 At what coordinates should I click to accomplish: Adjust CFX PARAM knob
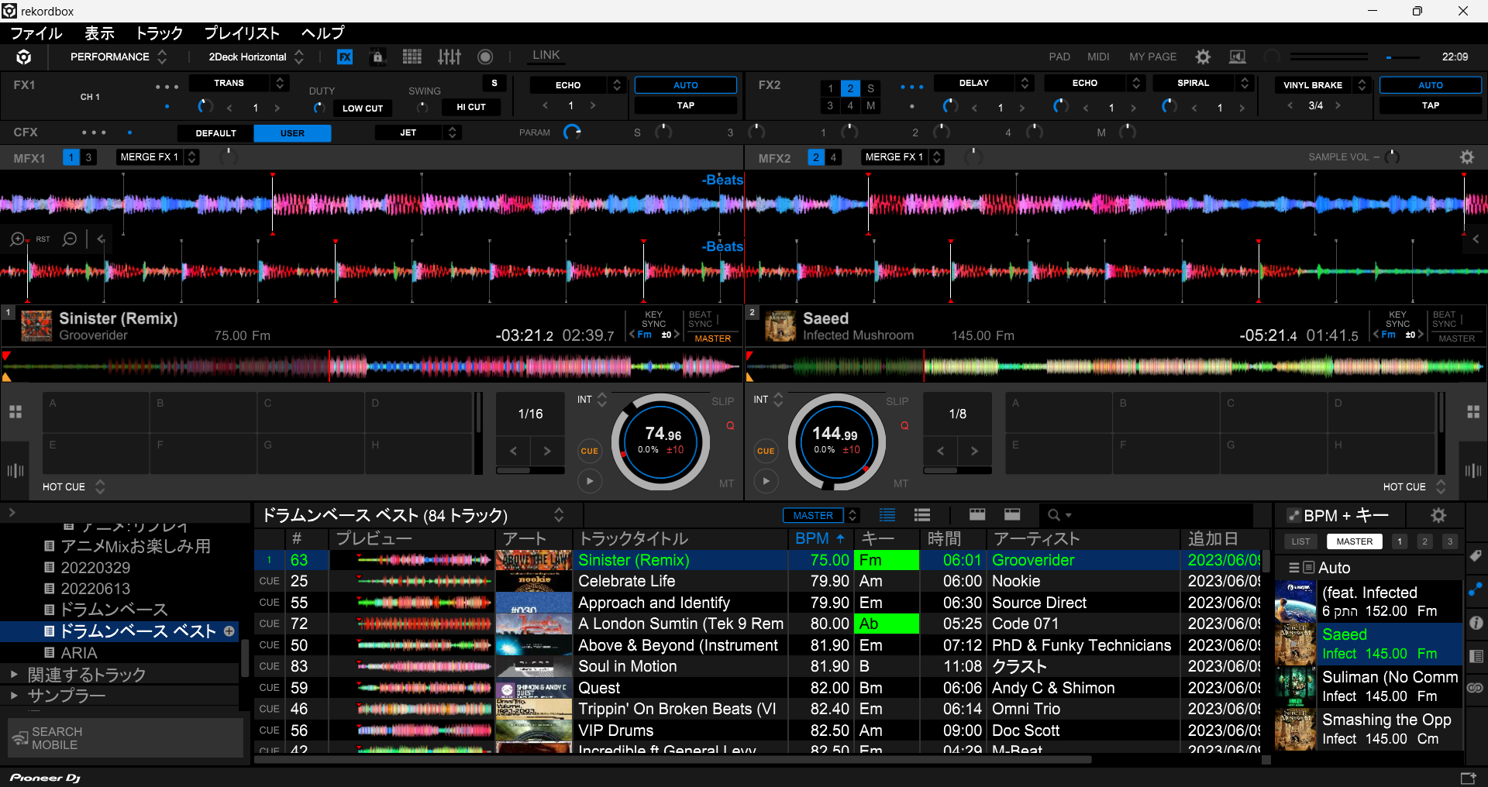click(x=573, y=132)
